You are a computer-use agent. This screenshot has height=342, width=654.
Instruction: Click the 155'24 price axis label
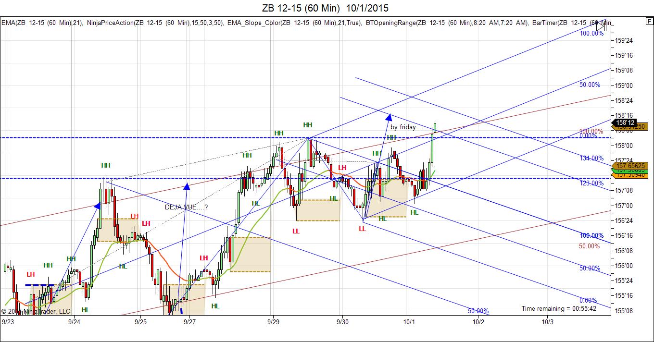click(x=624, y=281)
